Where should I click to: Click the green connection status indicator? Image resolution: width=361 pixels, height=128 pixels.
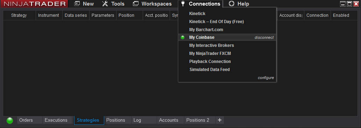tap(10, 120)
